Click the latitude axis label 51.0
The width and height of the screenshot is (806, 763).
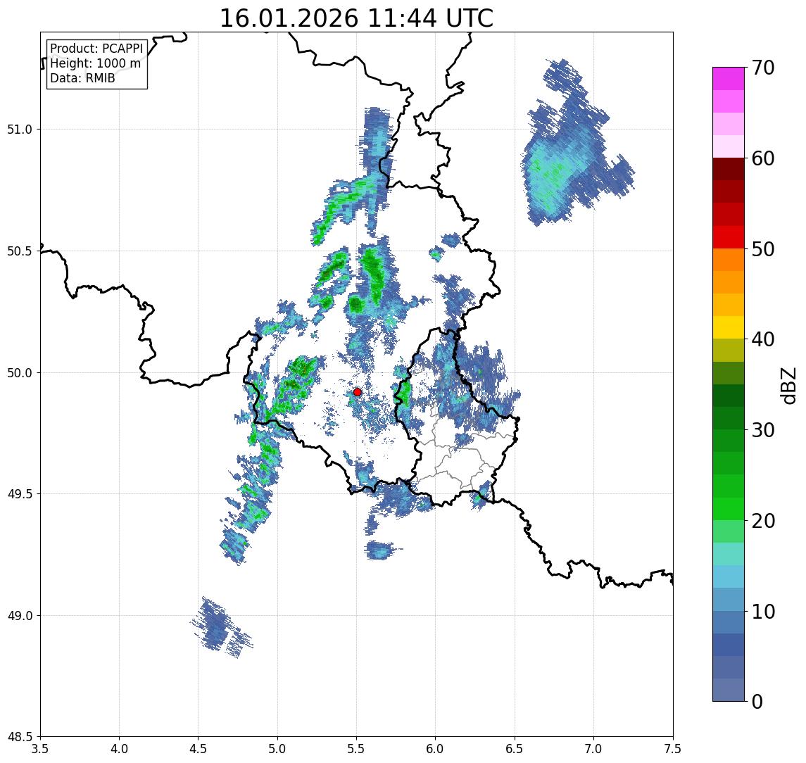20,130
